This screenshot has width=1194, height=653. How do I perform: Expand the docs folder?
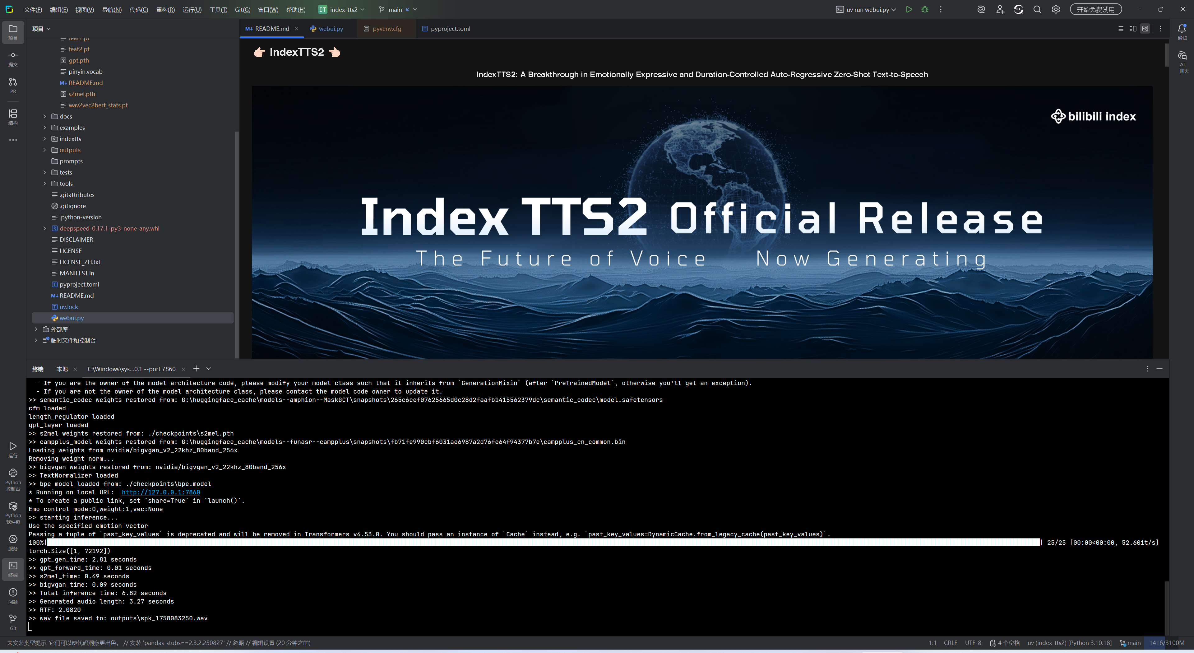45,116
